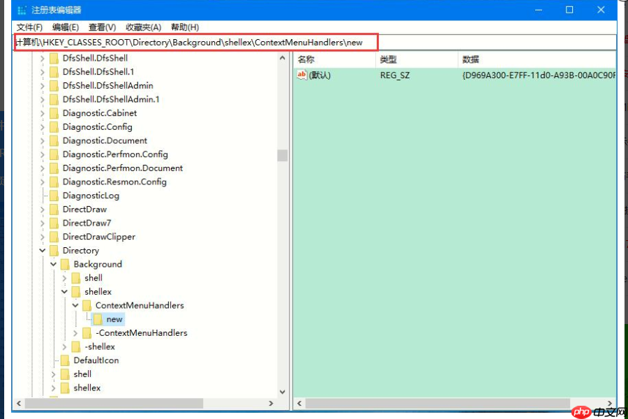Open the 编辑(E) menu
This screenshot has height=419, width=628.
click(66, 27)
